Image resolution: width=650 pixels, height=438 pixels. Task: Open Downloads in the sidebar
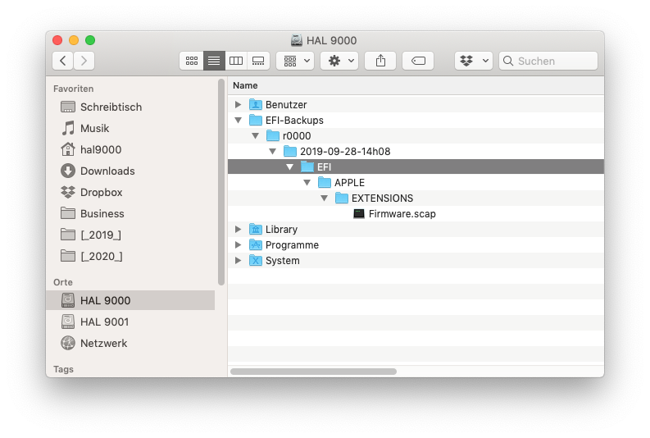131,171
